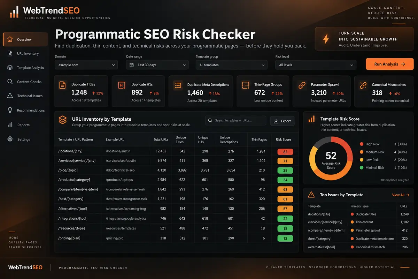Click the Duplicate H1s icon
The width and height of the screenshot is (418, 279).
coord(122,85)
